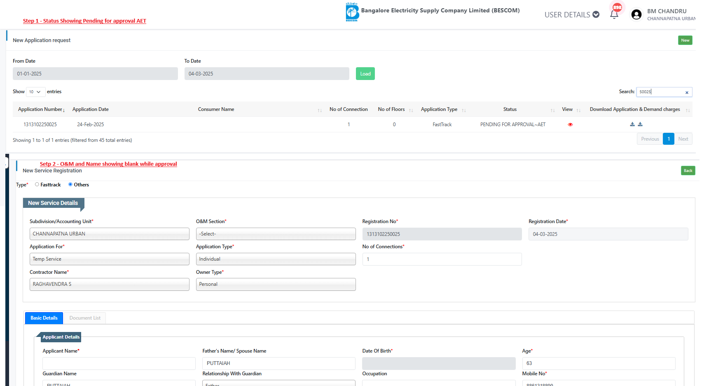View application 1313102250025 via red eye icon
Image resolution: width=711 pixels, height=386 pixels.
tap(570, 125)
